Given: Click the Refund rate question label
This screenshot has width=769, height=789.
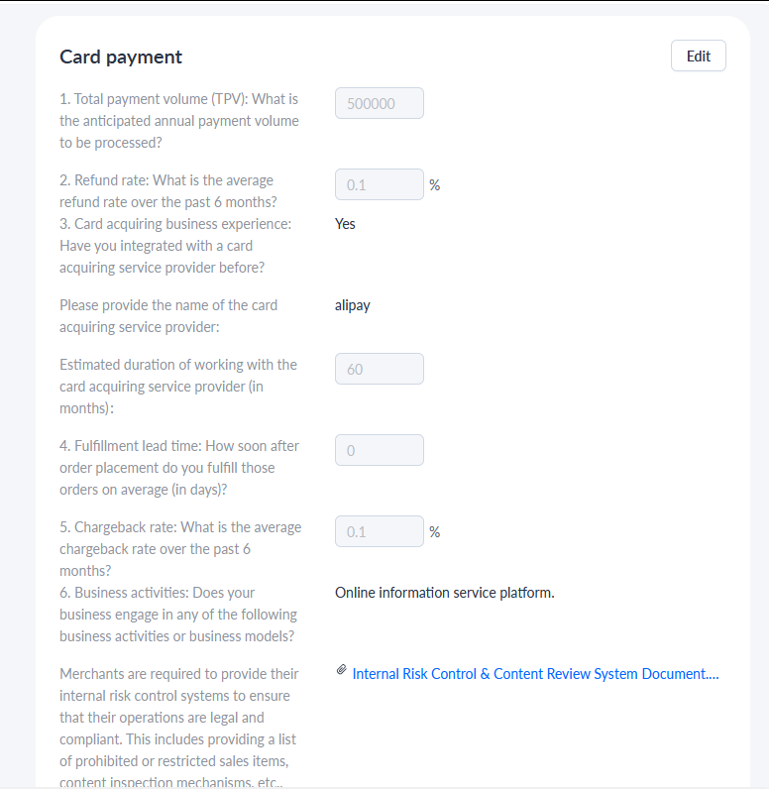Looking at the screenshot, I should pyautogui.click(x=168, y=191).
